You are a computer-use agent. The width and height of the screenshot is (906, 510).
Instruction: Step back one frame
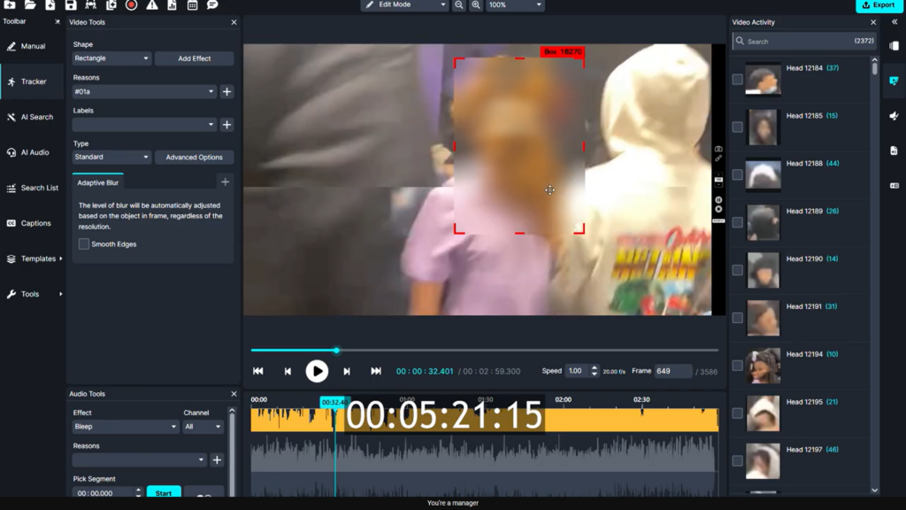point(288,371)
